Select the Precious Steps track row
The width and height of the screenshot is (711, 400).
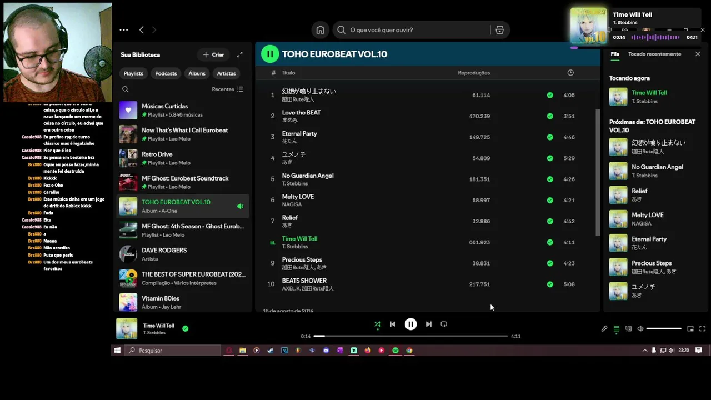pyautogui.click(x=427, y=263)
